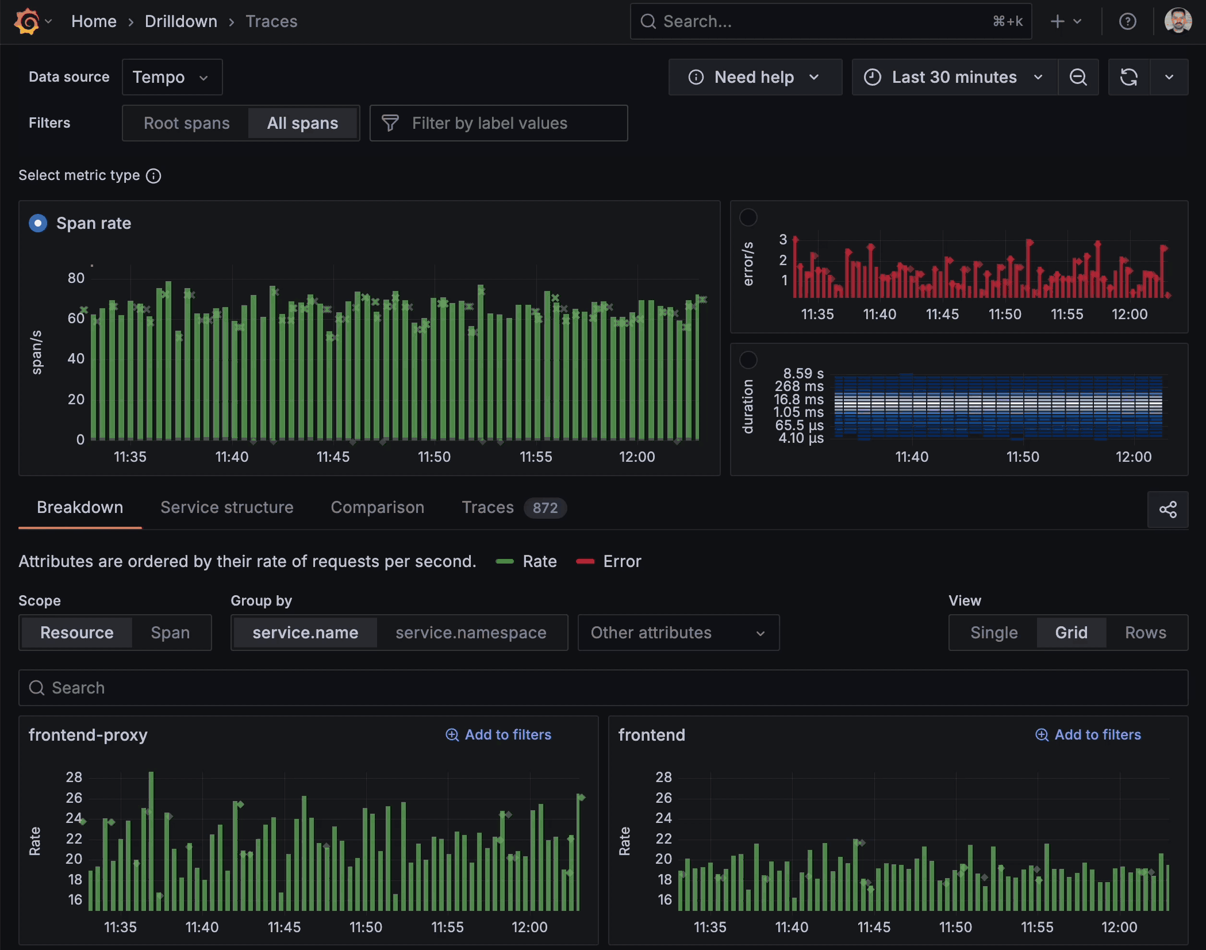Viewport: 1206px width, 950px height.
Task: Select the duration metric radio button
Action: 748,360
